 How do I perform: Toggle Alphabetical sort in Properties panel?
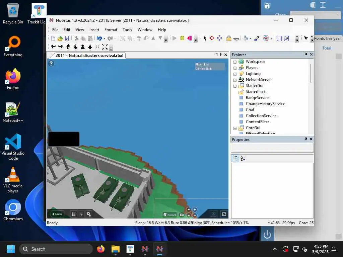pos(243,158)
